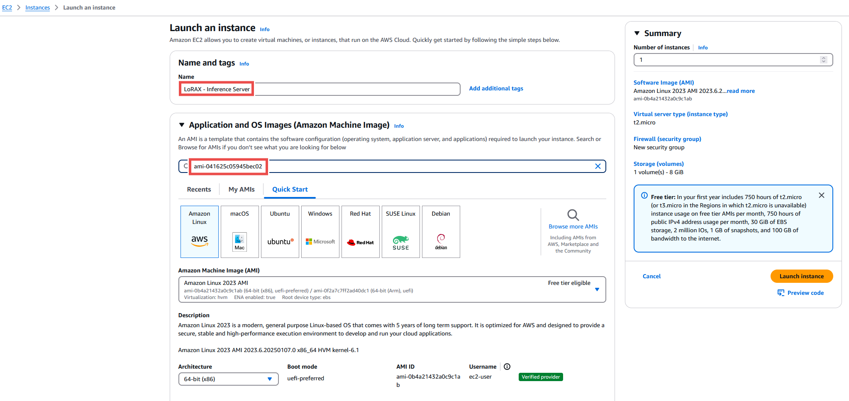Click the Cancel button
849x401 pixels.
[x=651, y=276]
